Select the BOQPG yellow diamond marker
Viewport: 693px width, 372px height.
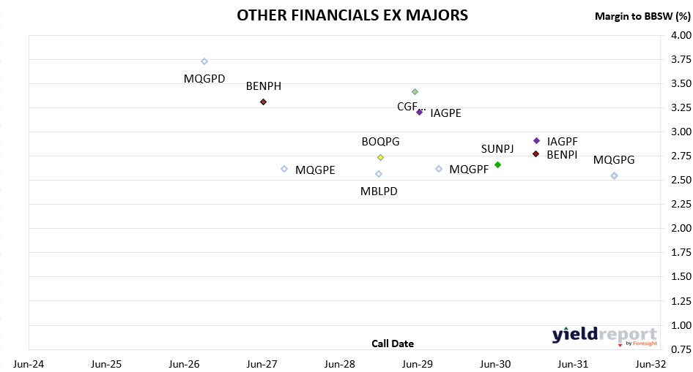click(x=380, y=157)
